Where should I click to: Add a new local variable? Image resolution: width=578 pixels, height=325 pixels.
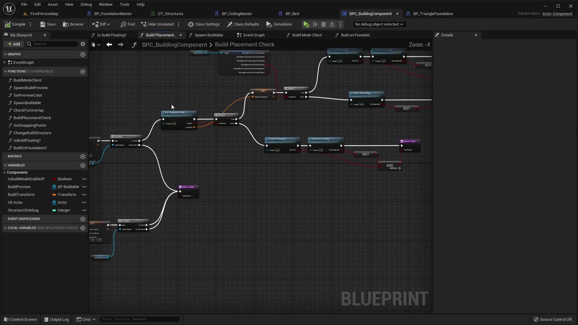pos(83,228)
